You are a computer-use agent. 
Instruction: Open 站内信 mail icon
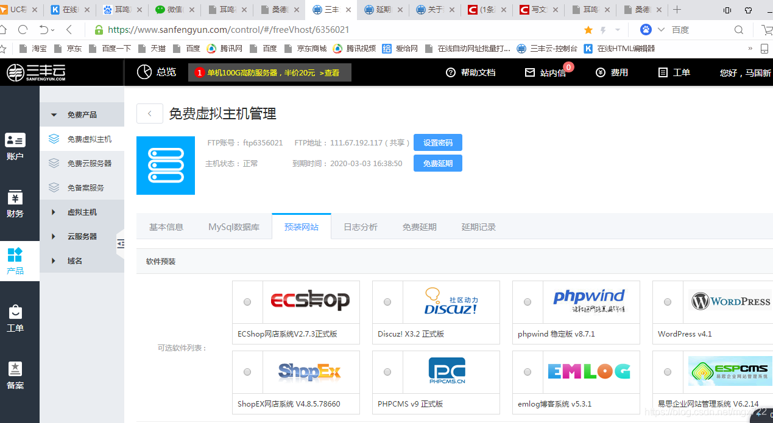pos(530,72)
